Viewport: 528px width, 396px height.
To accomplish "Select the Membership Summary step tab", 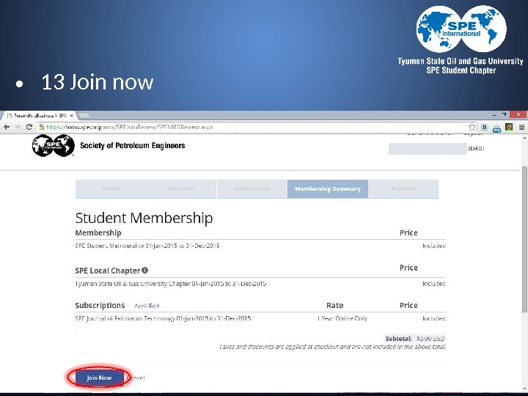I will (x=328, y=189).
